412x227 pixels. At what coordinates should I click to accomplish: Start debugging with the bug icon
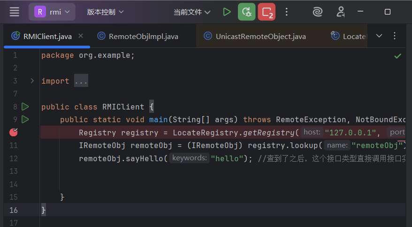tap(246, 12)
